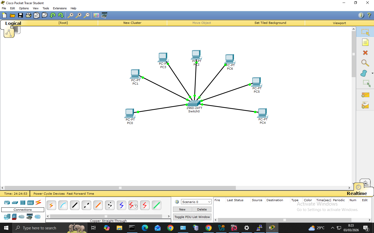
Task: Create a new scenario with New button
Action: pyautogui.click(x=182, y=209)
